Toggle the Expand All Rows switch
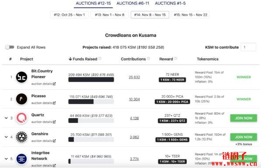 tap(10, 47)
